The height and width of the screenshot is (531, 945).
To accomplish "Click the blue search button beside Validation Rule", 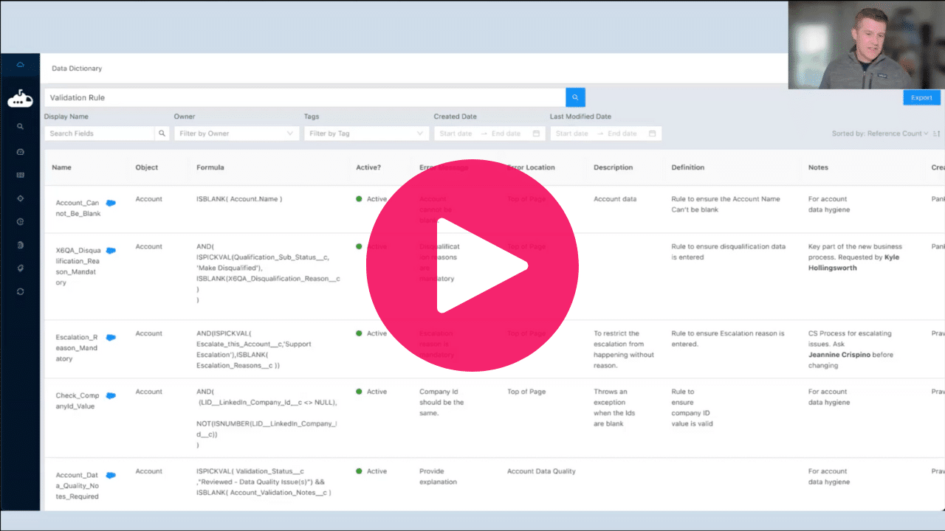I will click(575, 97).
